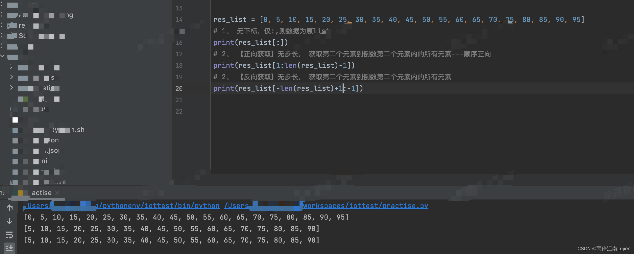Click the print(res_list[-len(res_list)+1:-1]) line
Viewport: 634px width, 254px height.
pyautogui.click(x=288, y=88)
